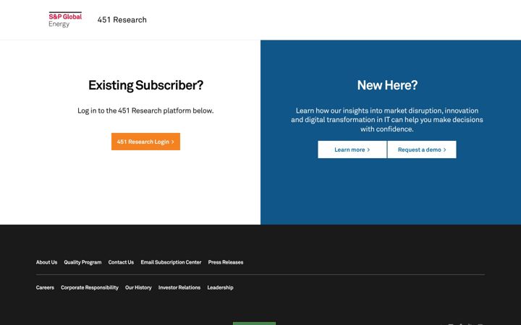Image resolution: width=521 pixels, height=325 pixels.
Task: Click the 451 Research header title
Action: (122, 20)
